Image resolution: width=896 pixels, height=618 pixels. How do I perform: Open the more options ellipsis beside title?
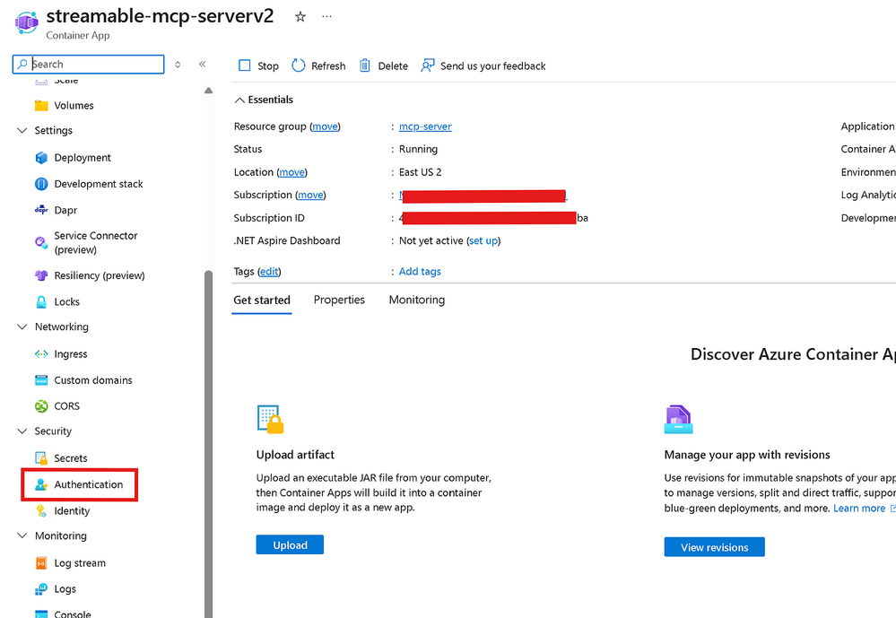326,16
